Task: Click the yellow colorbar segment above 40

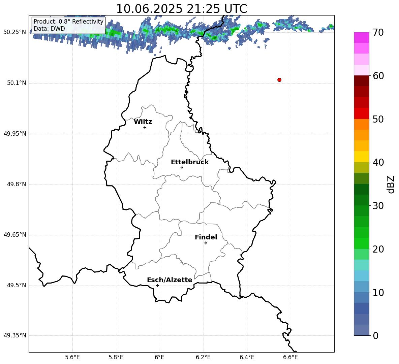Action: (x=361, y=157)
